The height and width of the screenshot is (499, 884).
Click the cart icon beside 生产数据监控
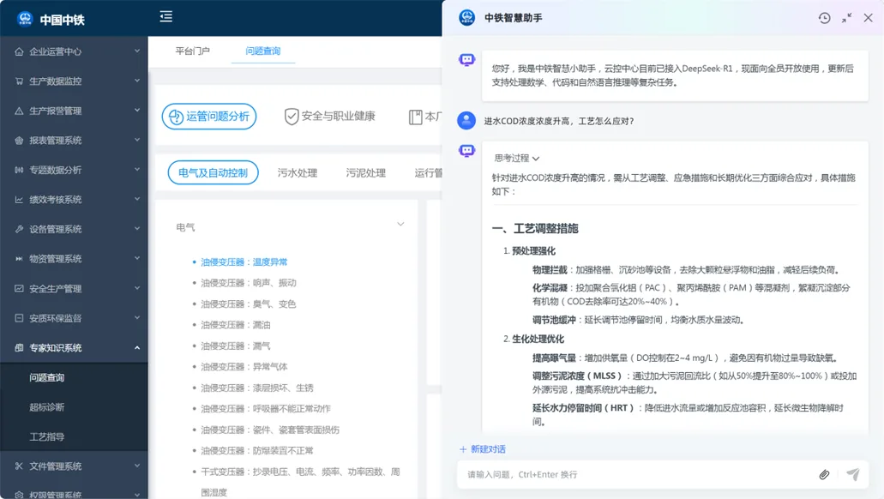(19, 81)
